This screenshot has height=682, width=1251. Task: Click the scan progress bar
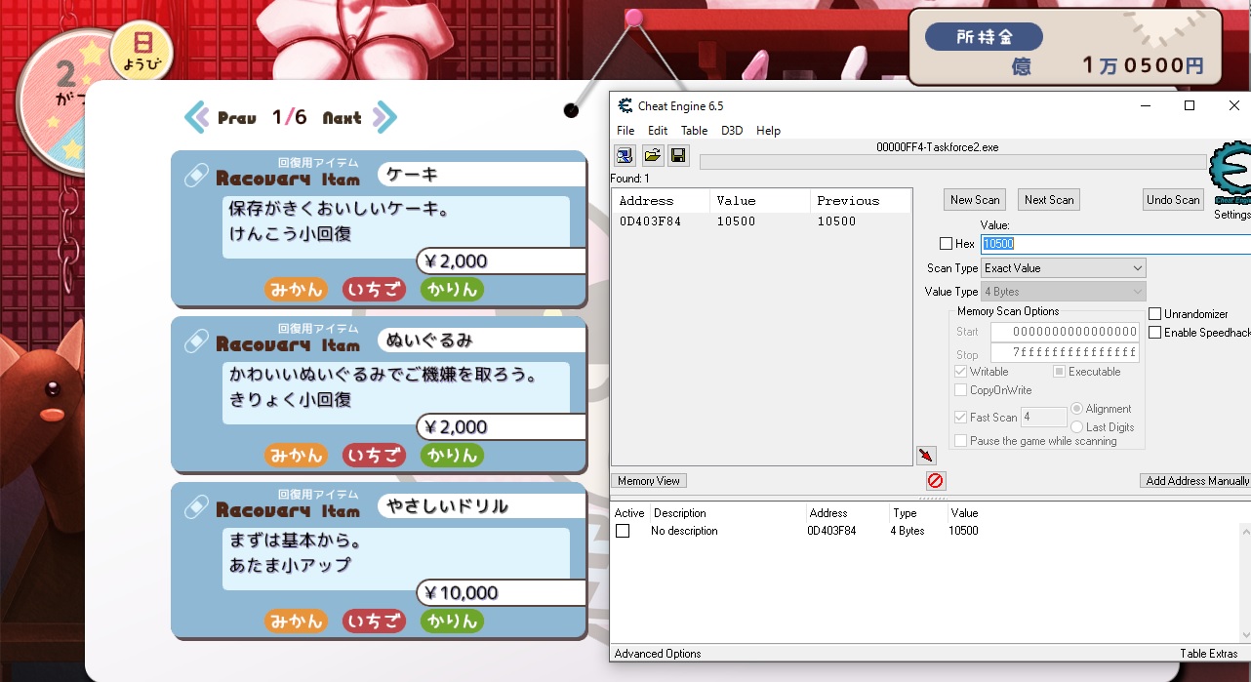point(952,162)
